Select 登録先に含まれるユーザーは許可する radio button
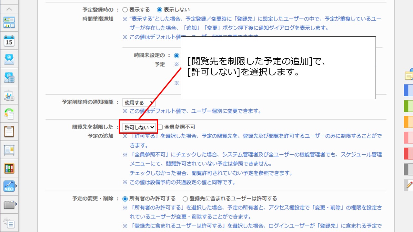The width and height of the screenshot is (413, 232). click(185, 198)
